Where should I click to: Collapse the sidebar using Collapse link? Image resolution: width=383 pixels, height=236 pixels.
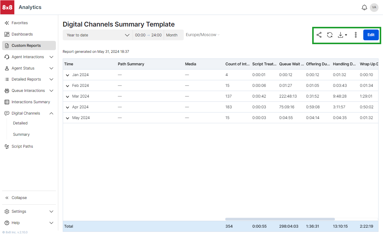(x=19, y=198)
